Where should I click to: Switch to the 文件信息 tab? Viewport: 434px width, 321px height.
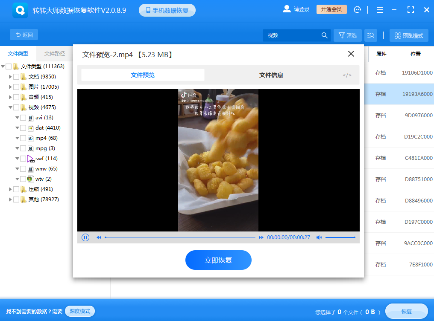click(x=271, y=75)
